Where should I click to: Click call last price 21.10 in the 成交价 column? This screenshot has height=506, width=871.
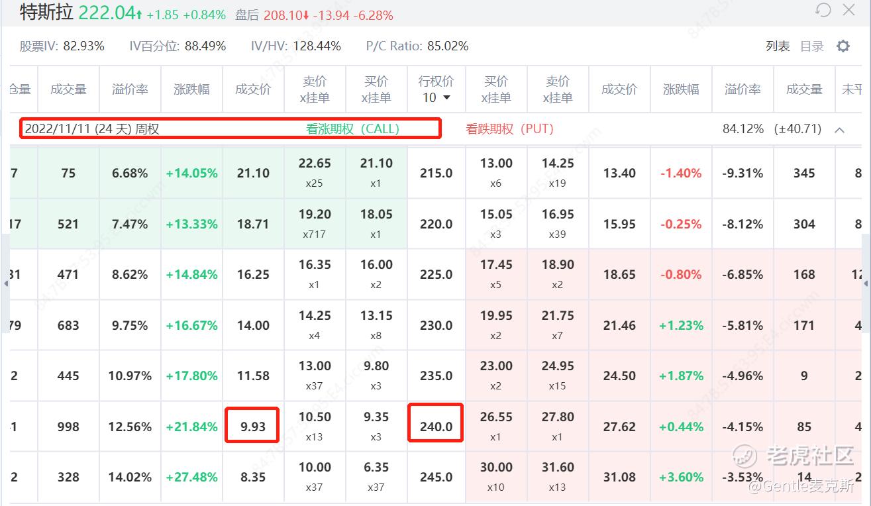tap(253, 174)
